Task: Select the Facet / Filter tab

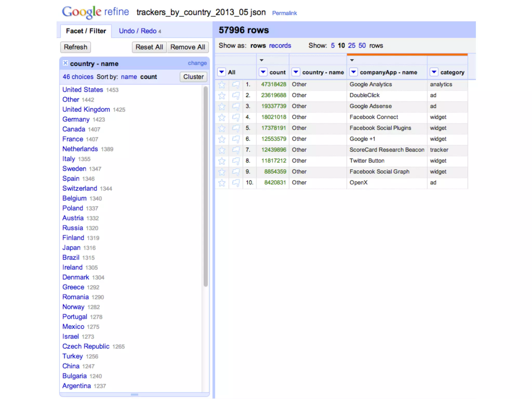Action: (86, 31)
